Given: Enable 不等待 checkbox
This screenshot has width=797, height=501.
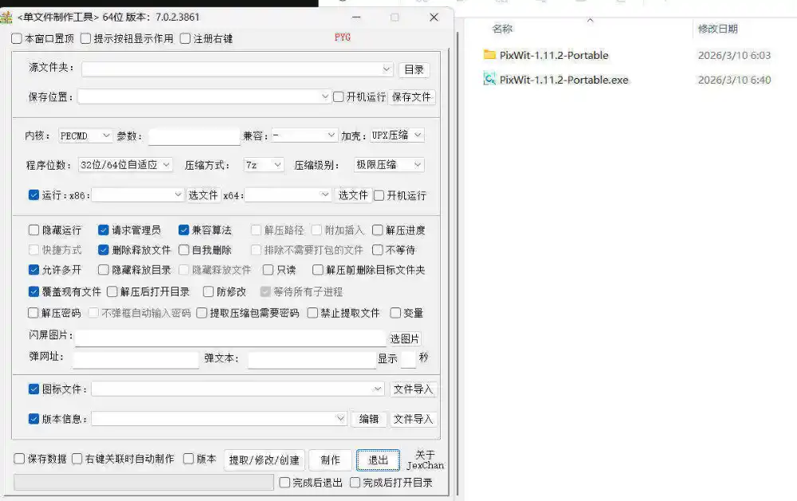Looking at the screenshot, I should [377, 250].
